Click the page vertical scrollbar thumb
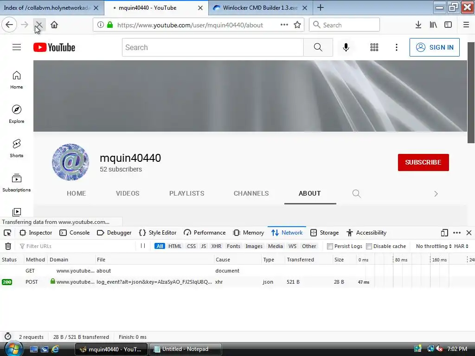The image size is (475, 356). (x=471, y=93)
